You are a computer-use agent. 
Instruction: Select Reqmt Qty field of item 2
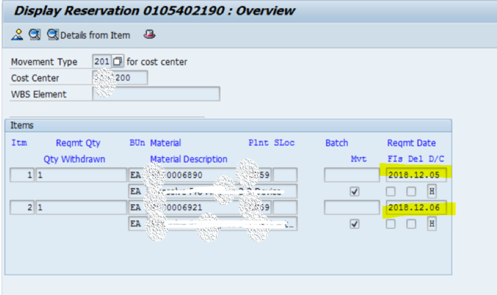pos(81,207)
